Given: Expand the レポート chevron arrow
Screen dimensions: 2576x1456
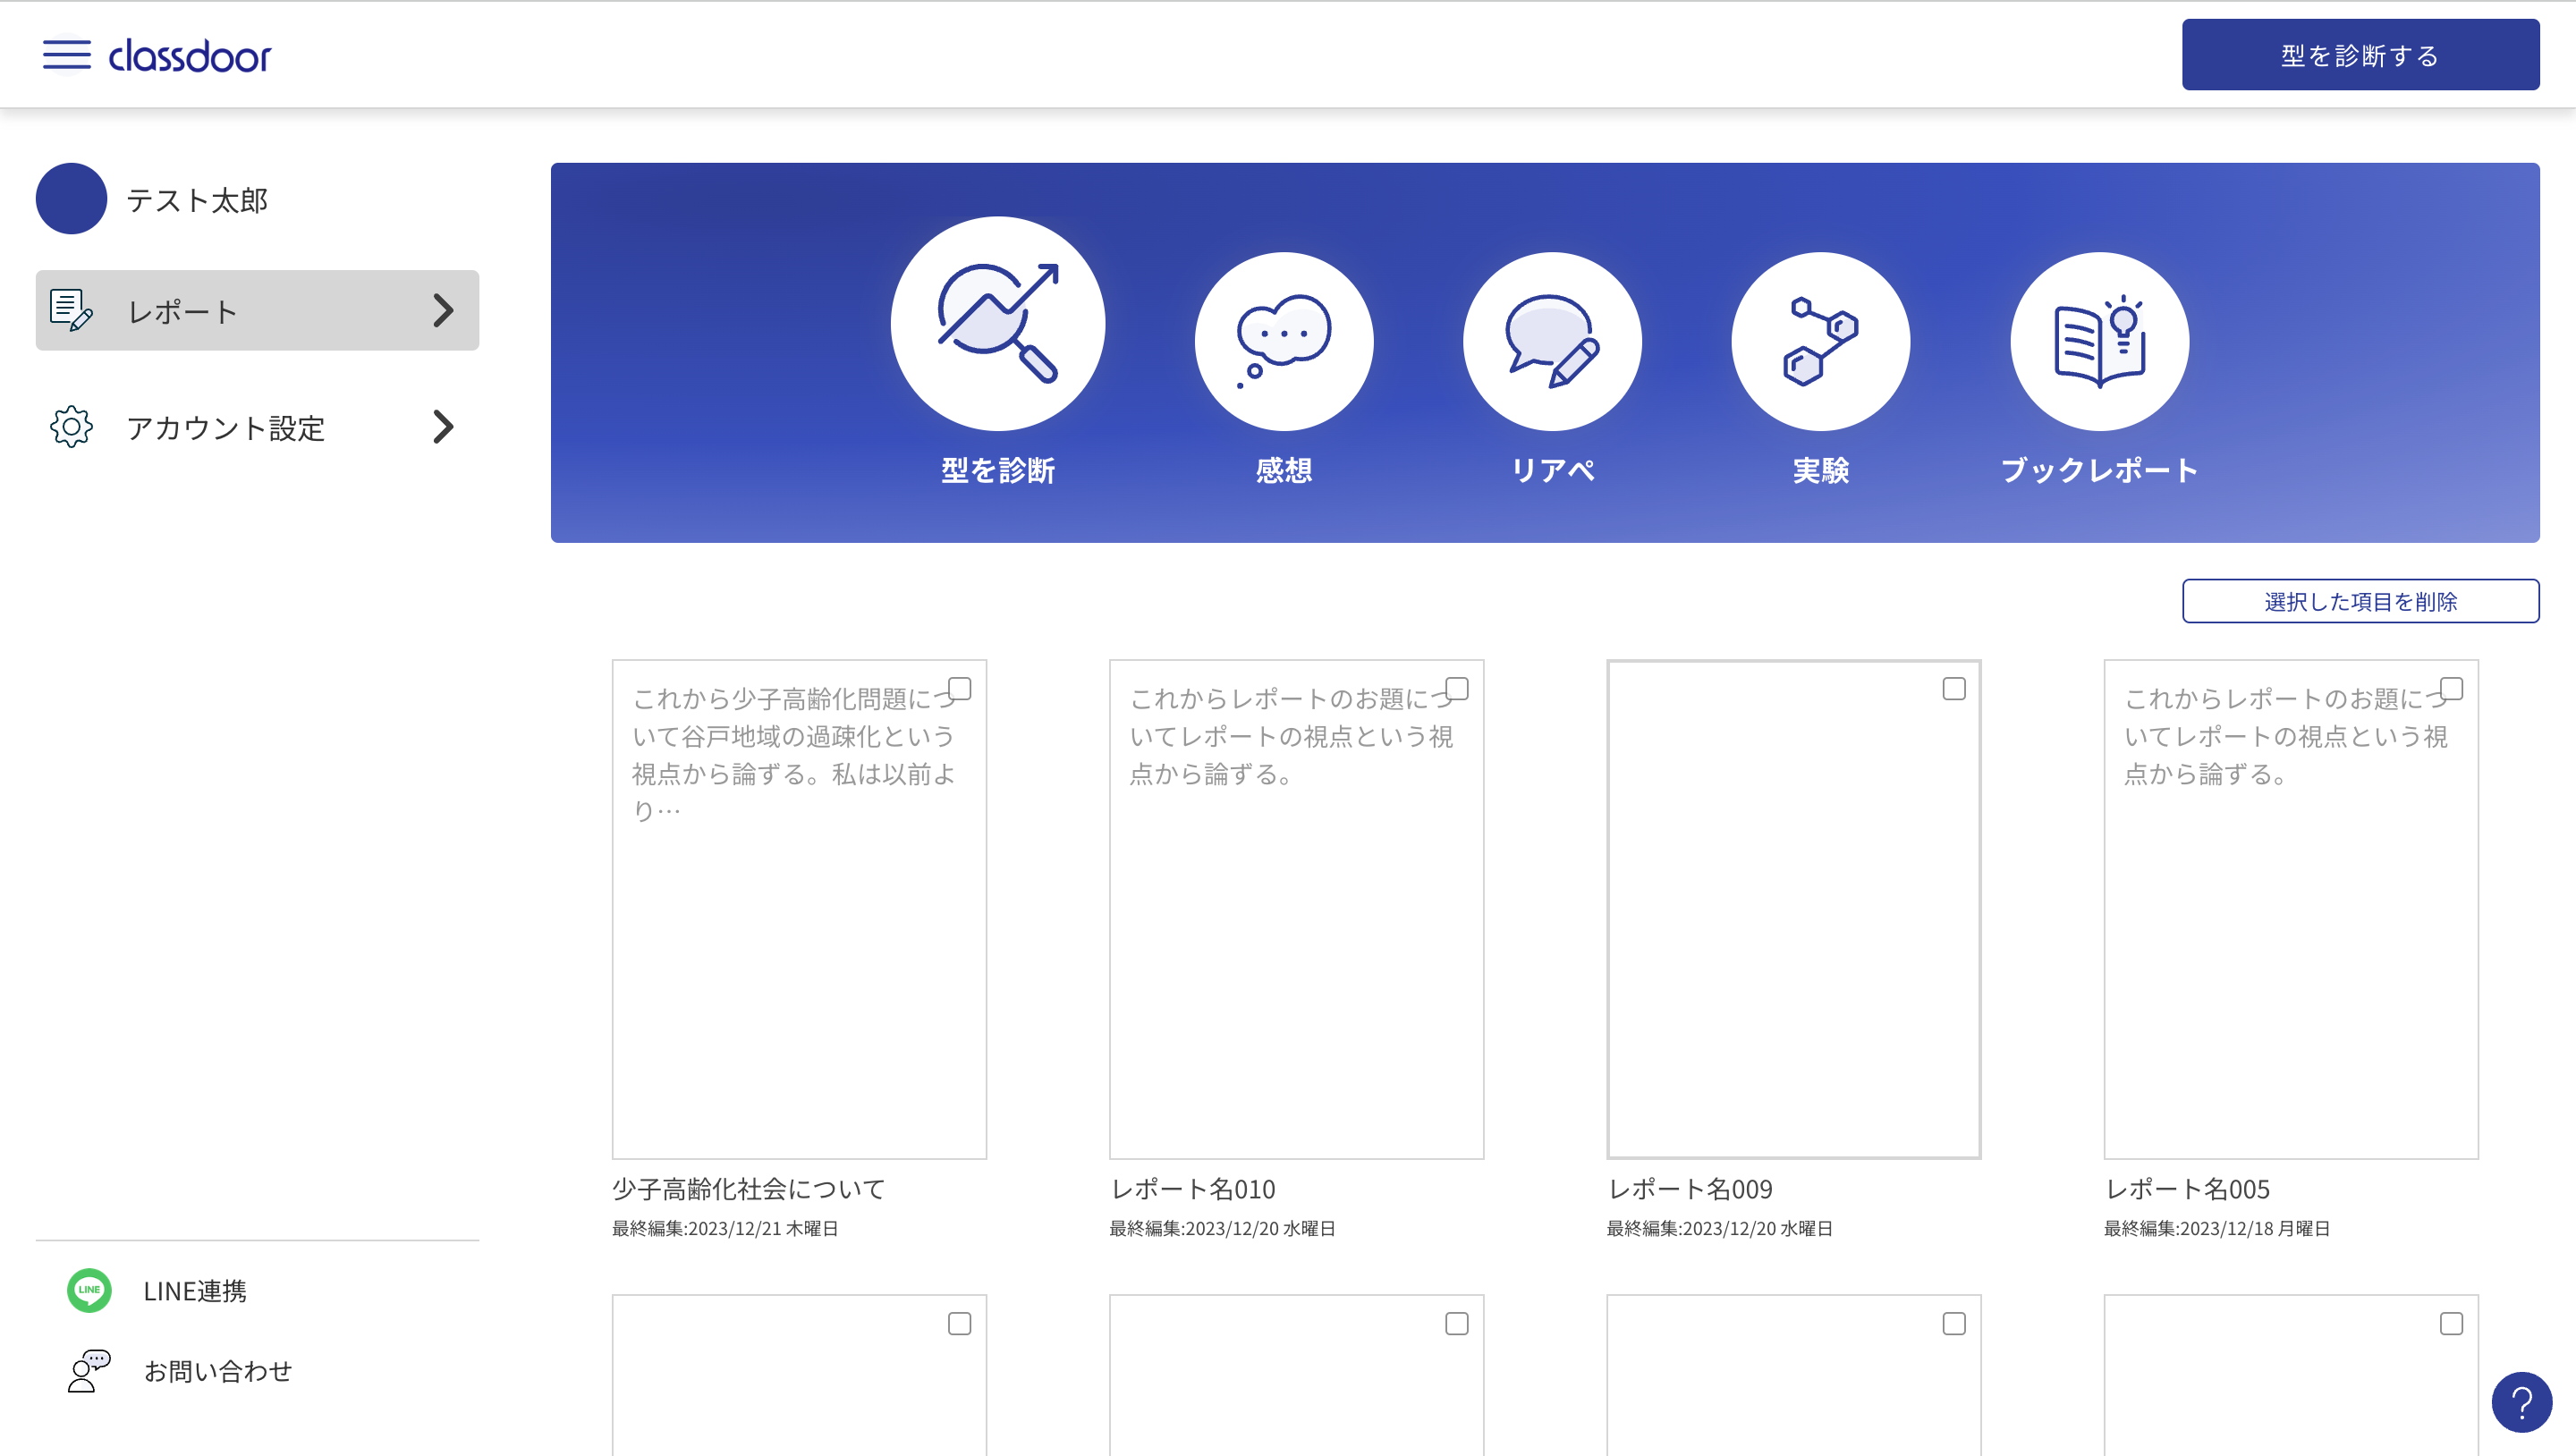Looking at the screenshot, I should tap(443, 310).
